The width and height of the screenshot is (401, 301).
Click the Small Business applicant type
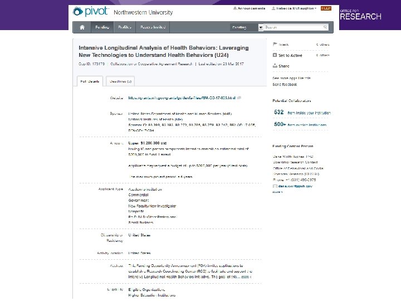pyautogui.click(x=141, y=222)
